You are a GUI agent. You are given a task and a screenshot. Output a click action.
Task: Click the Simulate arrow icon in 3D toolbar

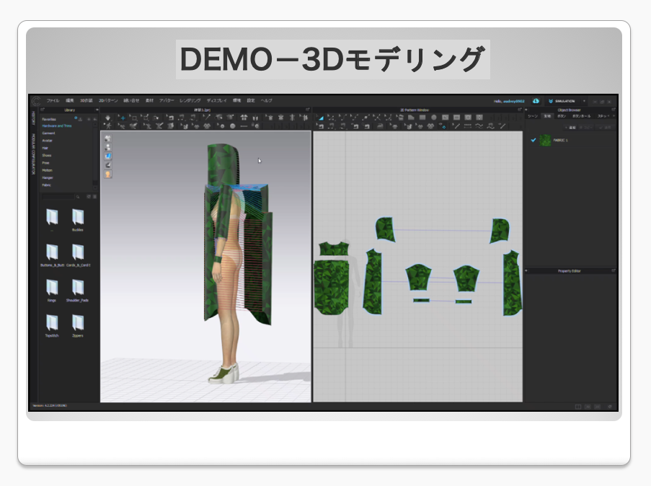tap(108, 118)
